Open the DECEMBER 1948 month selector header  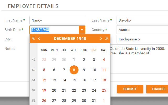click(x=70, y=39)
